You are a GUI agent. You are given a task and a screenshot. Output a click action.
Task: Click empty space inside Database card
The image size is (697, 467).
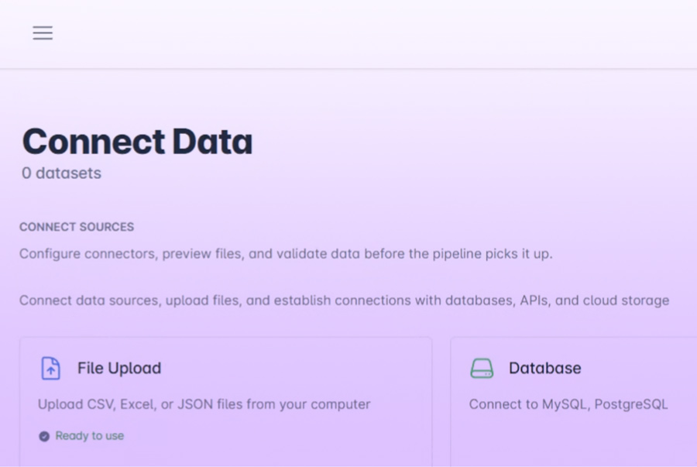click(578, 440)
